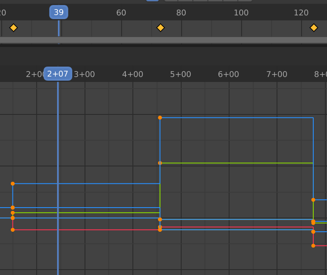
Task: Click frame 100 on the timeline ruler
Action: (241, 13)
